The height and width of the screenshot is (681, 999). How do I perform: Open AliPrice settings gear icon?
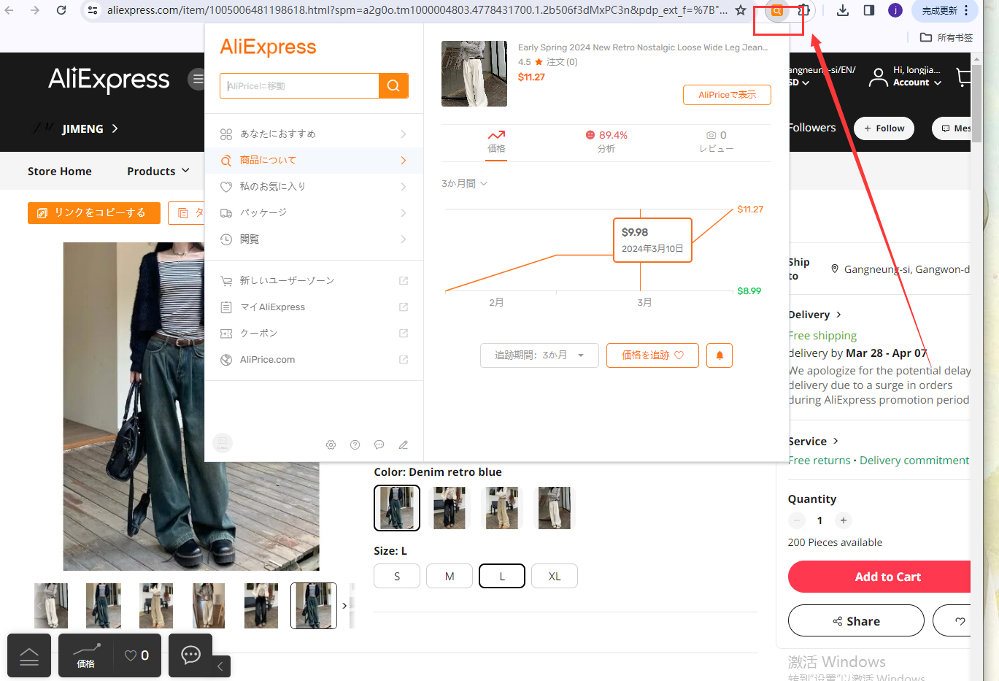[331, 445]
